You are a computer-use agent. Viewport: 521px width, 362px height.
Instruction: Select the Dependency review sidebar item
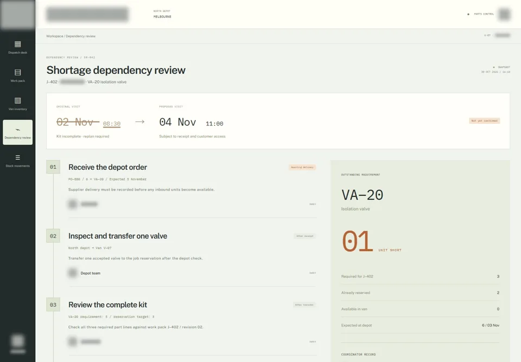pos(17,132)
